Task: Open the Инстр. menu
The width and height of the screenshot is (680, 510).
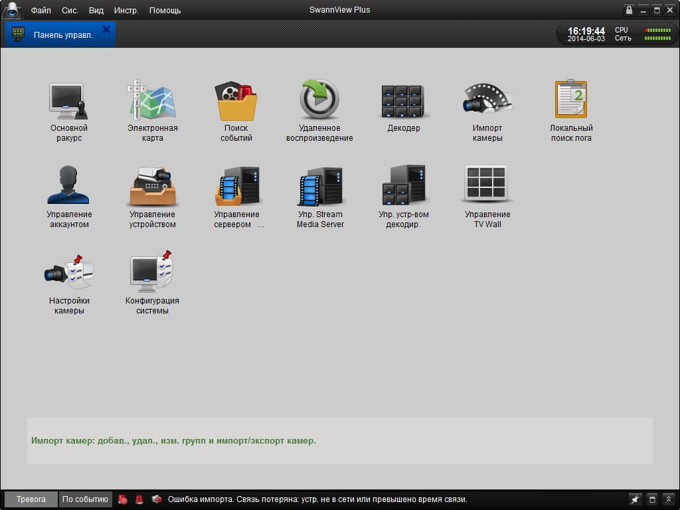Action: coord(126,11)
